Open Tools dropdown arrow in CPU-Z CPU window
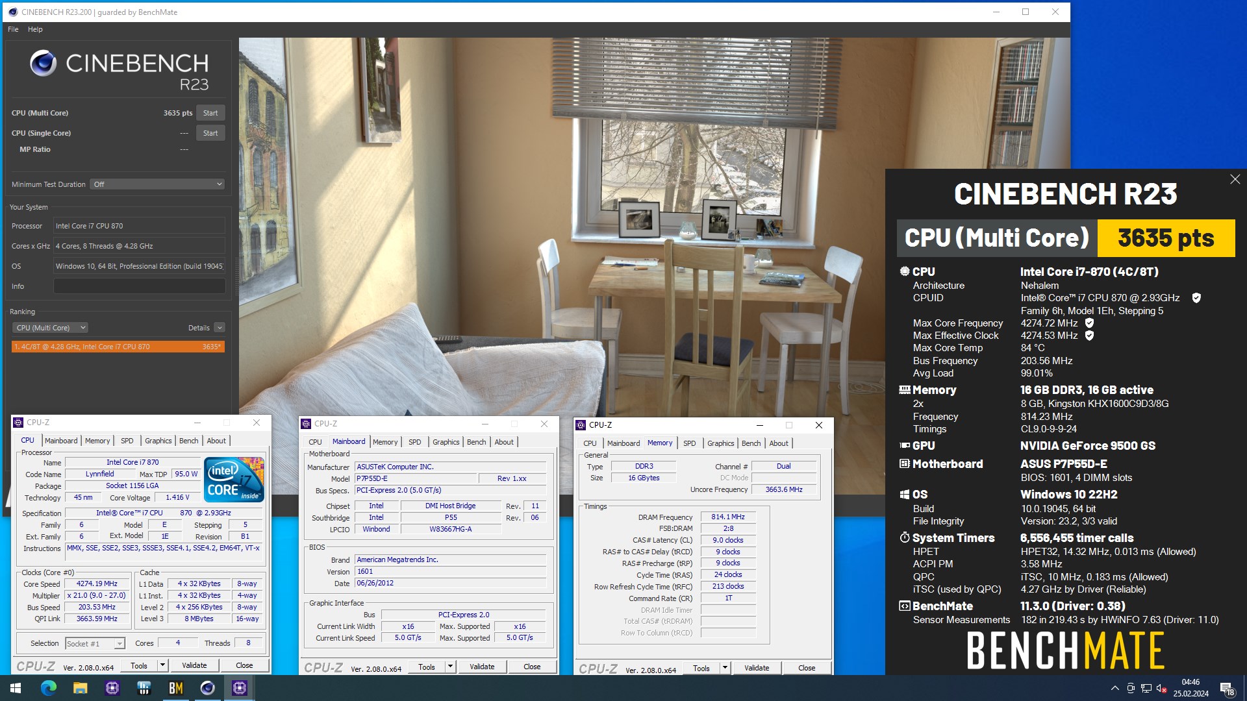This screenshot has height=701, width=1247. 162,665
